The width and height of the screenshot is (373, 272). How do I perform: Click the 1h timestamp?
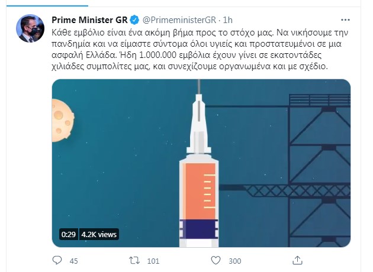[x=227, y=20]
